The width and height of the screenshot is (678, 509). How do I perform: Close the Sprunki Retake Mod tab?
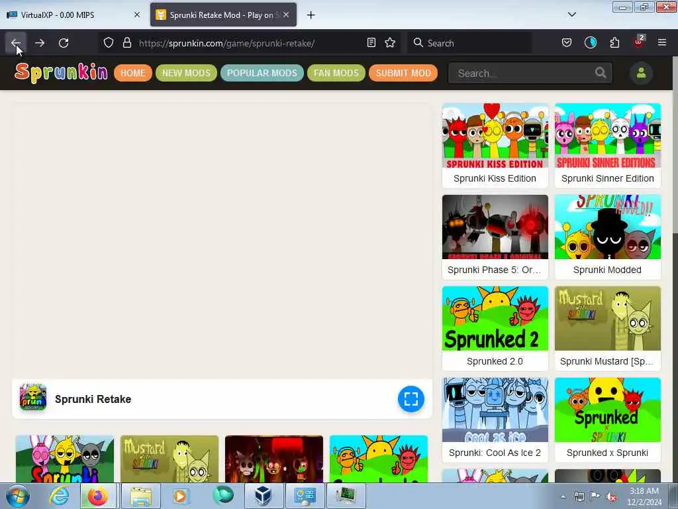[x=286, y=15]
